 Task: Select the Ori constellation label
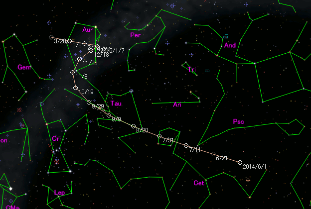[56, 139]
